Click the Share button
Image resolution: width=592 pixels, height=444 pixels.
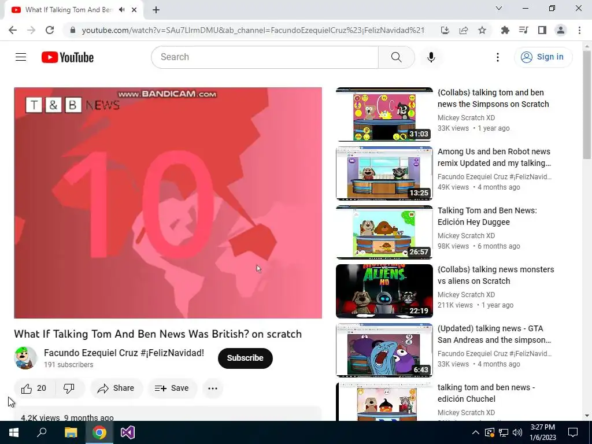pyautogui.click(x=116, y=388)
